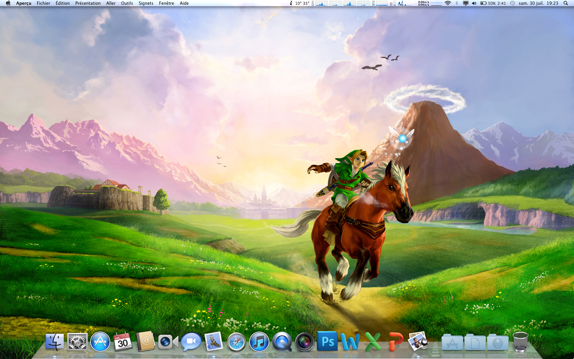Viewport: 574px width, 359px height.
Task: Open the CPU usage graphs
Action: coord(341,3)
